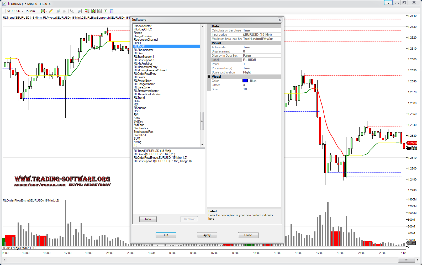Click the zoom frame magnifier icon
The image size is (422, 265).
[80, 11]
